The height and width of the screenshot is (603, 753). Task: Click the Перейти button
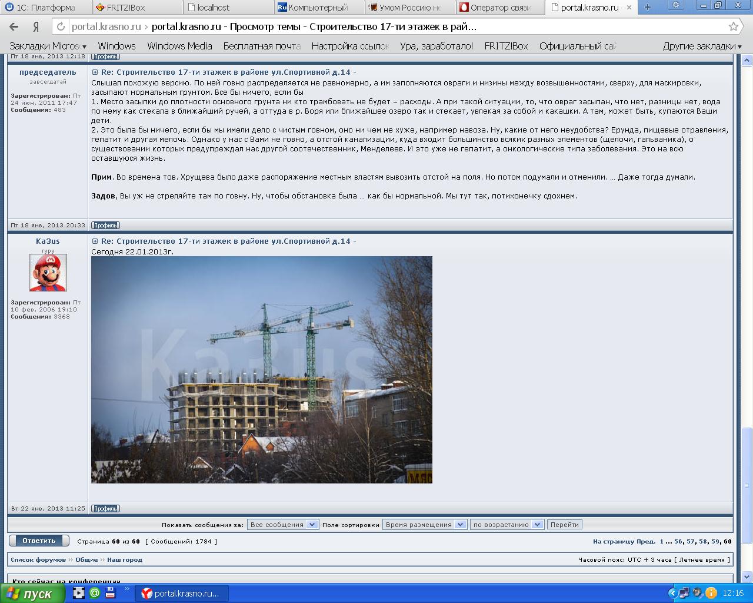point(565,525)
